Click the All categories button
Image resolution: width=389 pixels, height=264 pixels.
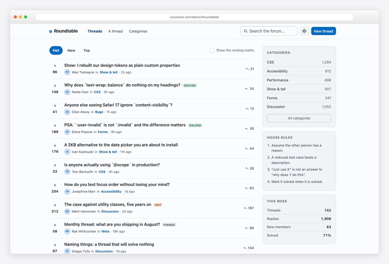tap(299, 118)
